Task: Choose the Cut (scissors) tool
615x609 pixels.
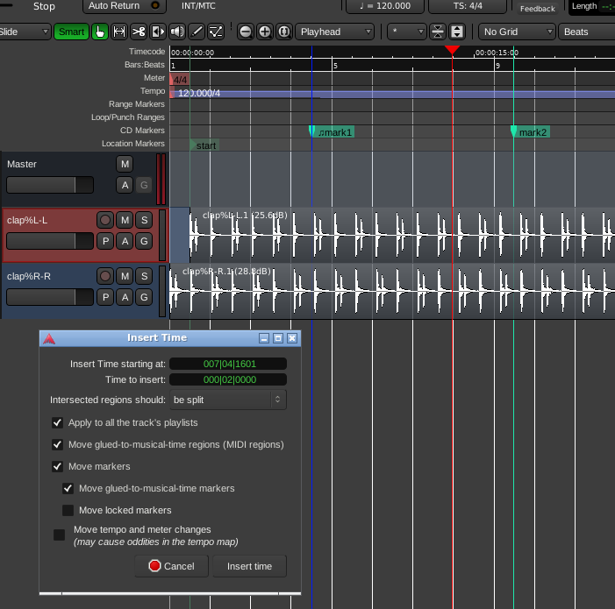Action: 139,32
